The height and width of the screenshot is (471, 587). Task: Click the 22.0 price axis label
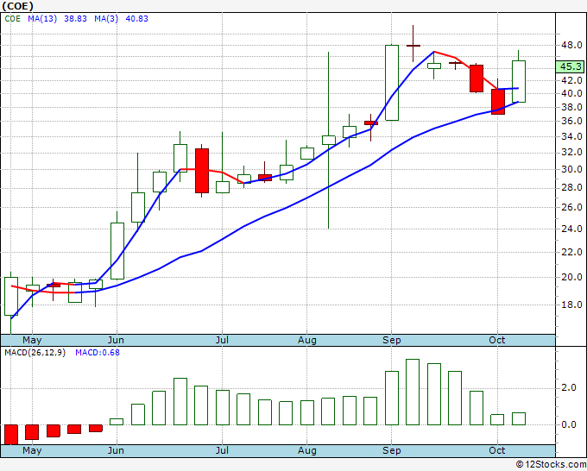pyautogui.click(x=571, y=252)
